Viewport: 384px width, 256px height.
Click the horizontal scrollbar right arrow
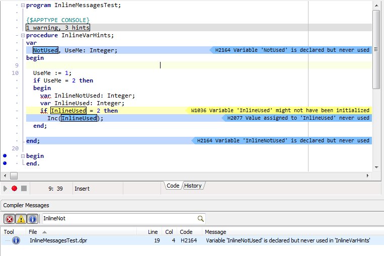point(367,176)
